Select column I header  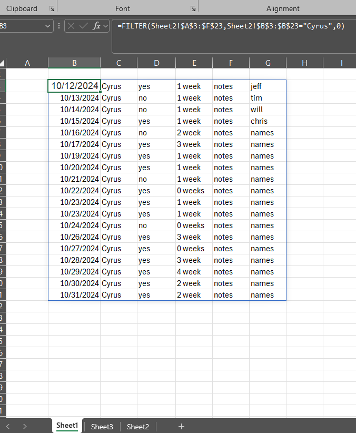pyautogui.click(x=341, y=63)
